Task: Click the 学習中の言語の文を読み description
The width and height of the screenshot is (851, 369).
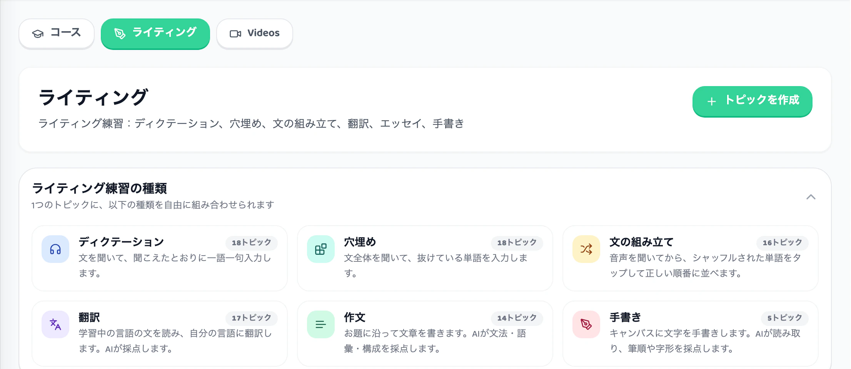Action: [x=175, y=341]
